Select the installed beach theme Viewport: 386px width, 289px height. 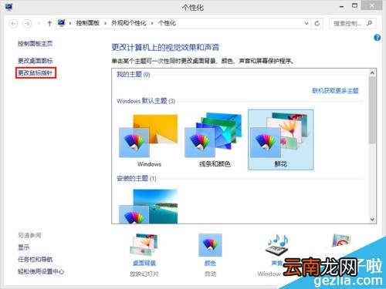coord(148,206)
